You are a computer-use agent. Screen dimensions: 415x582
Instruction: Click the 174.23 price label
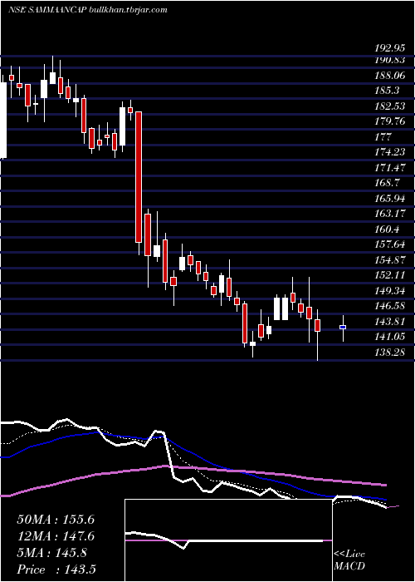[x=390, y=152]
